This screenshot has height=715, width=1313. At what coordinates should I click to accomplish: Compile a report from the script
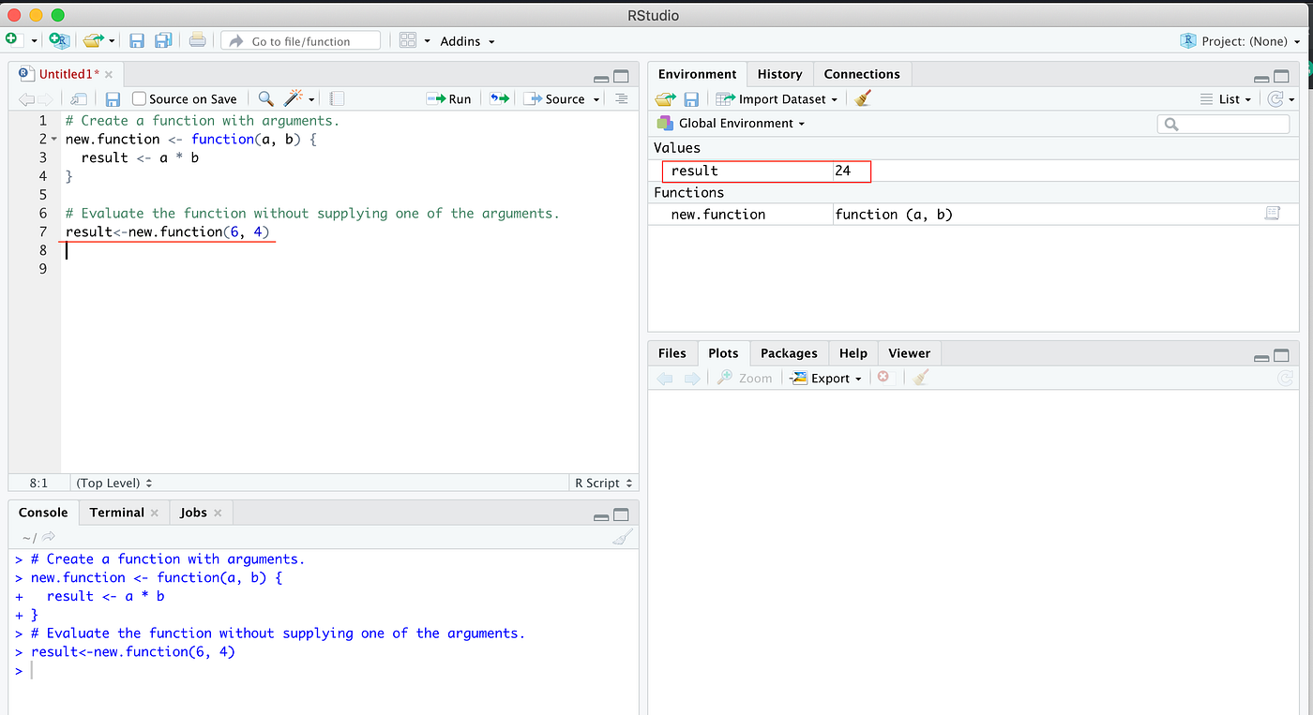pyautogui.click(x=336, y=98)
